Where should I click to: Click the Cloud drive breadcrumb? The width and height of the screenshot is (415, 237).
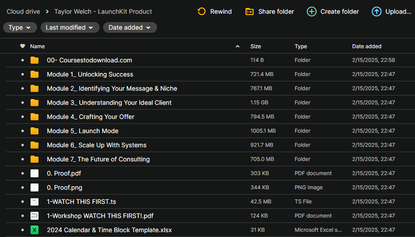23,11
